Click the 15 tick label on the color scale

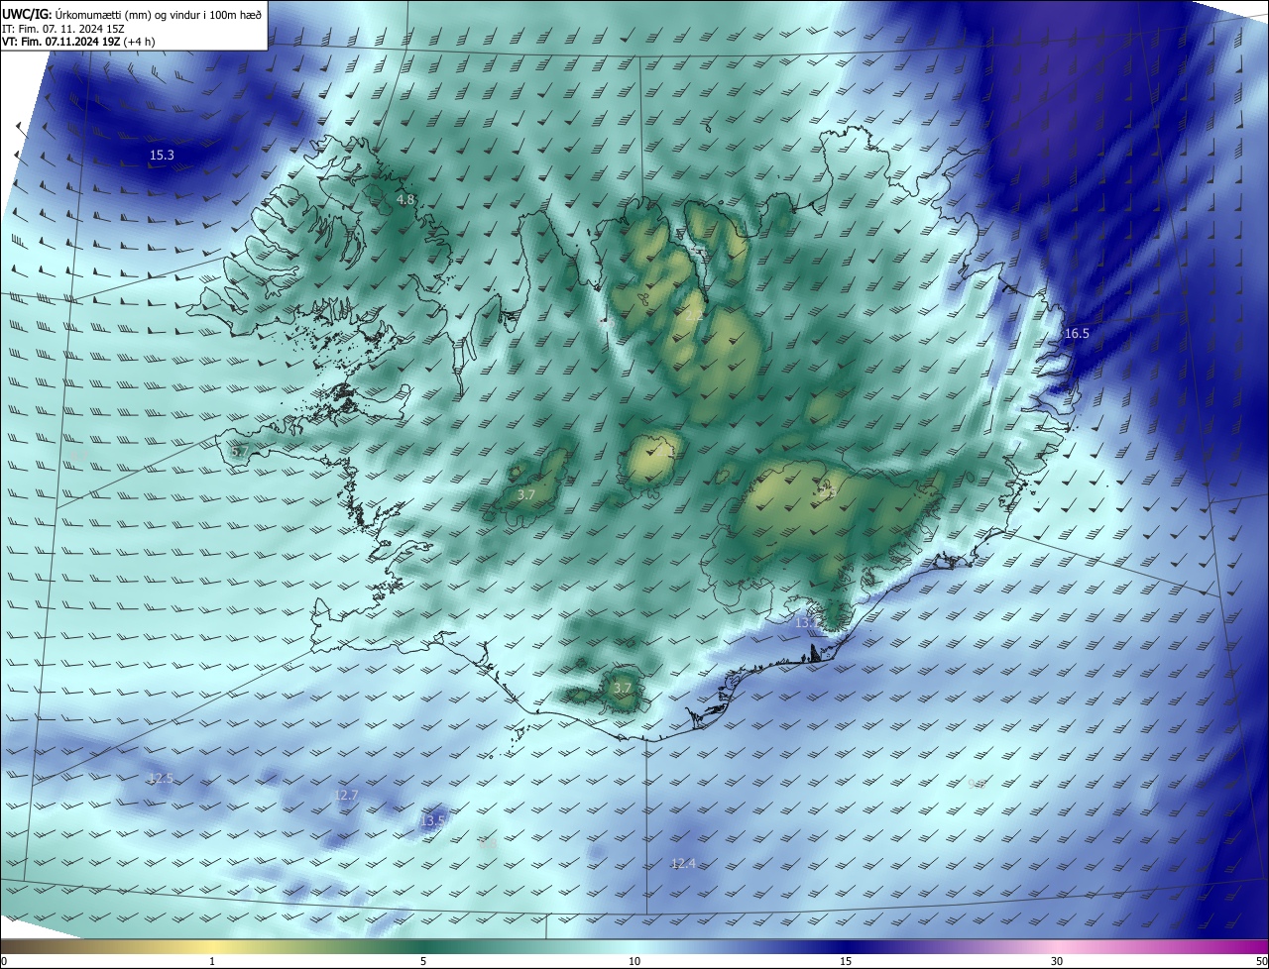point(846,962)
